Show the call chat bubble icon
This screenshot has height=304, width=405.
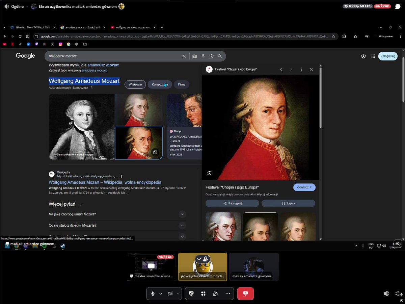pos(398,6)
